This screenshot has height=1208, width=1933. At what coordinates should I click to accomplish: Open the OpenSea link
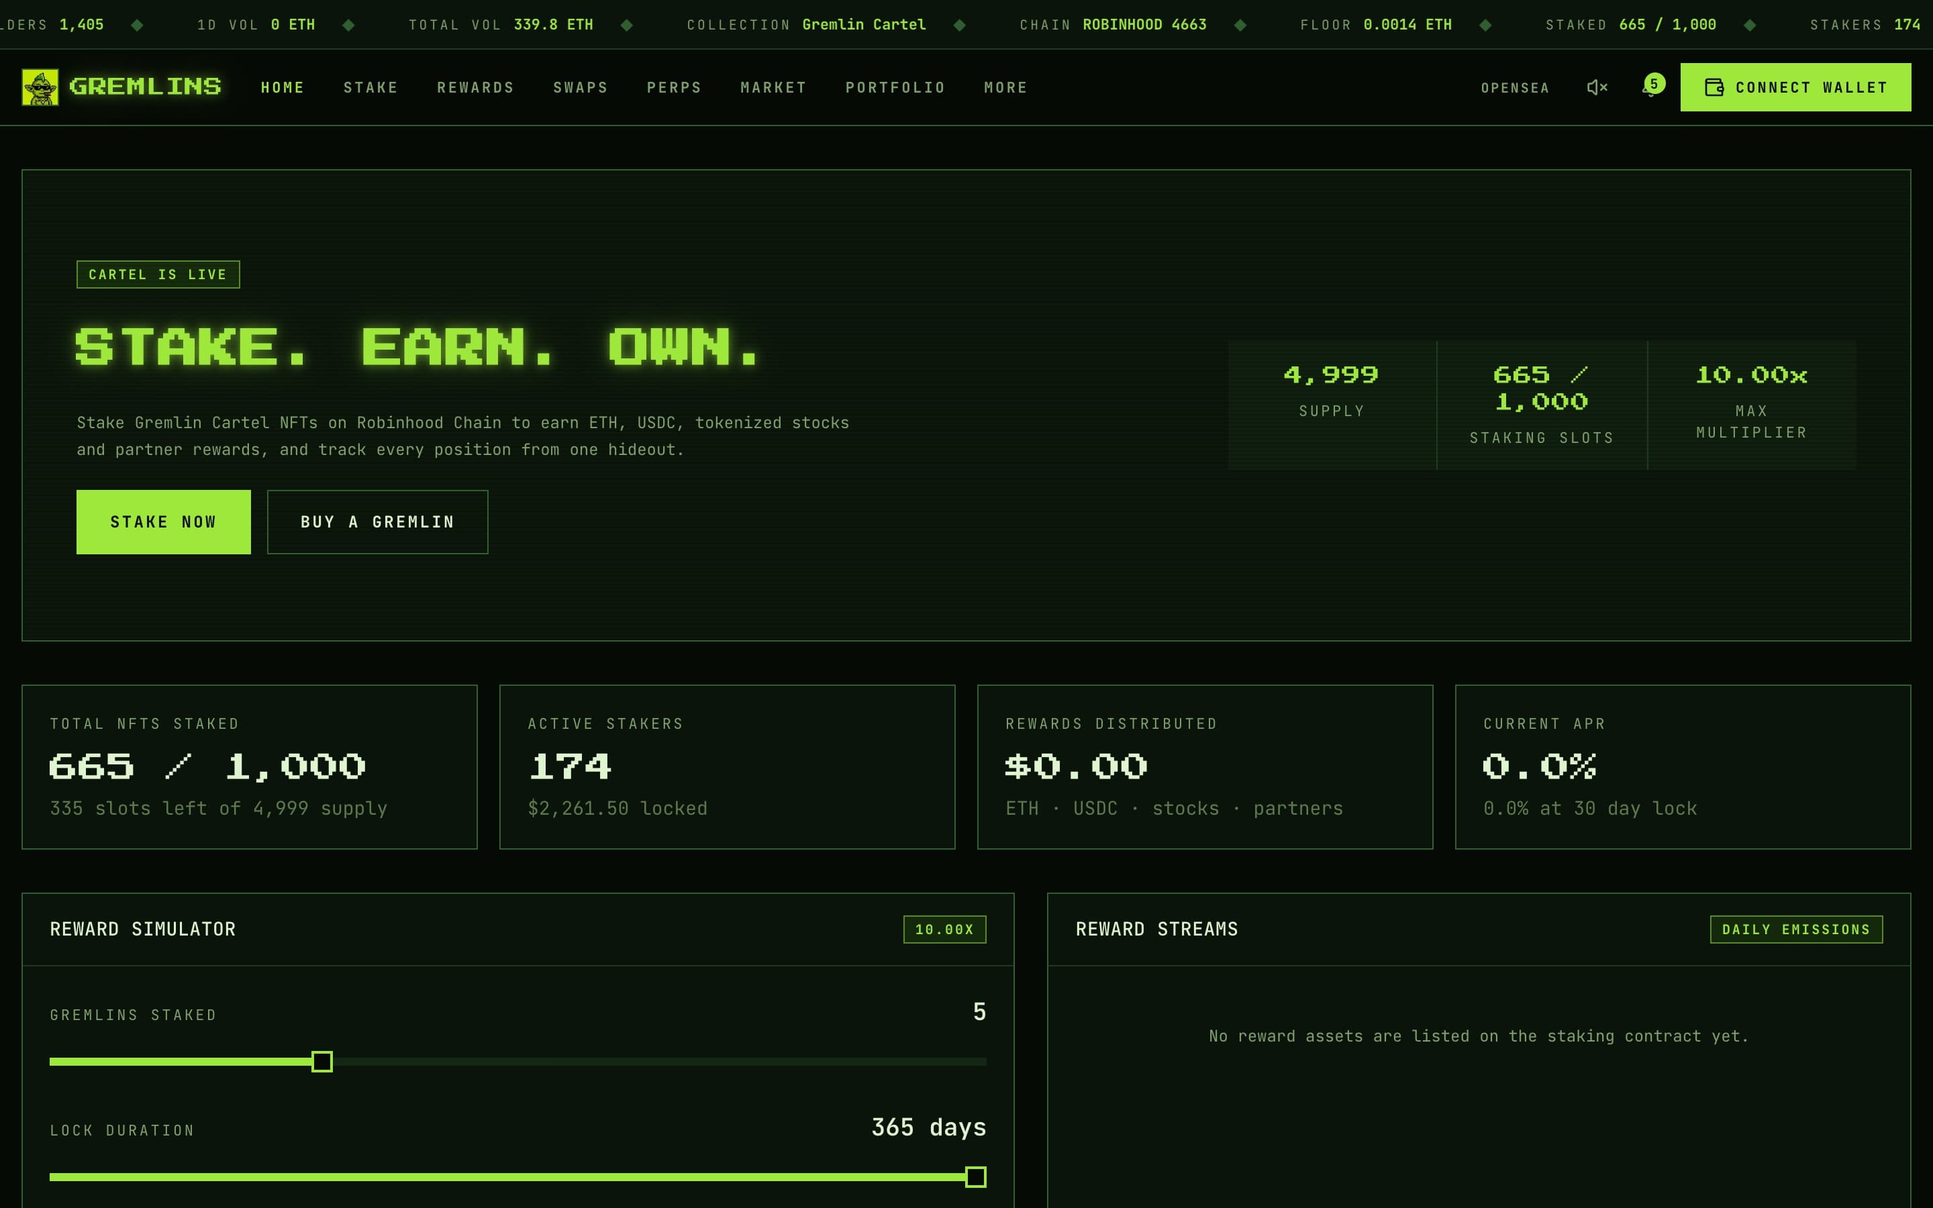(x=1516, y=88)
